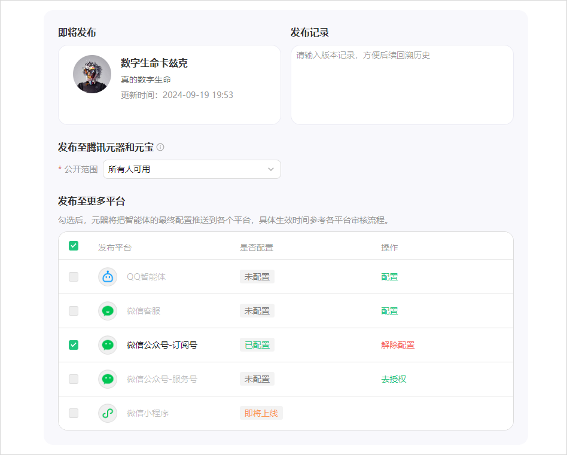Viewport: 567px width, 455px height.
Task: Click the 数字生命卡兹克 avatar image
Action: pos(92,74)
